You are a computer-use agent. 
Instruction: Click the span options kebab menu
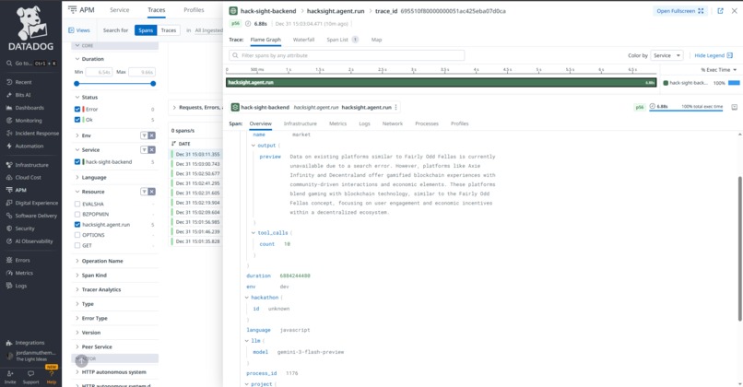click(x=396, y=107)
